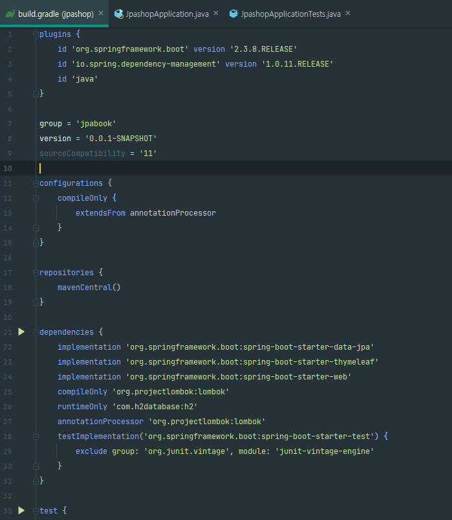Close the build.gradle (jpashop) tab
Viewport: 452px width, 520px height.
coord(101,13)
